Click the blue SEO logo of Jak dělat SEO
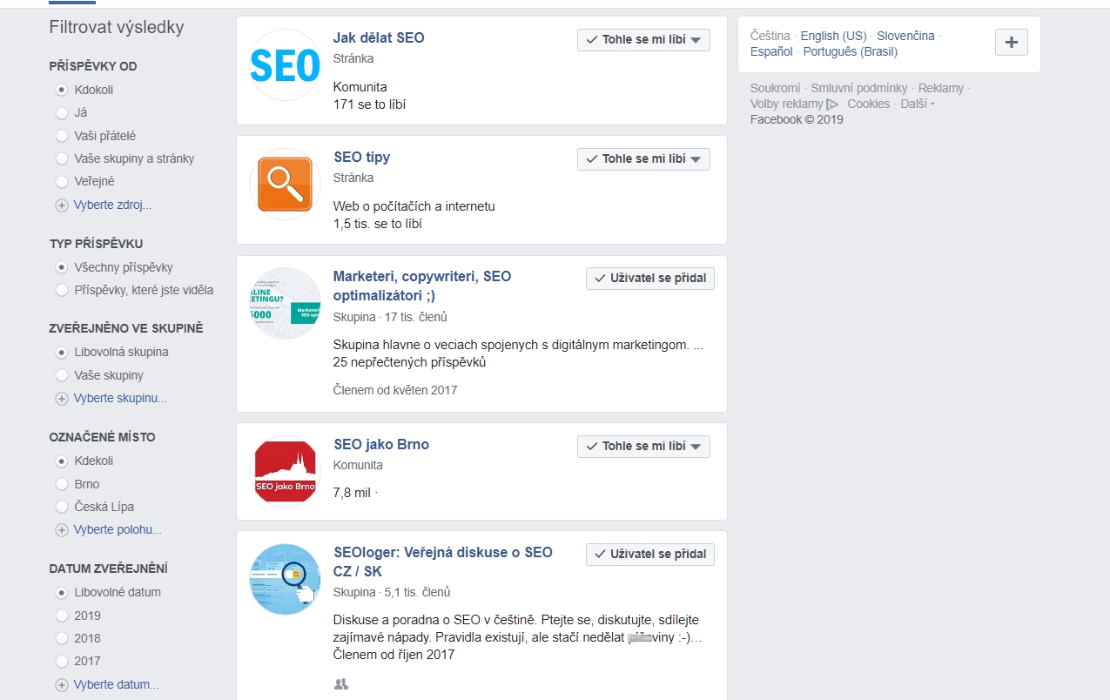The width and height of the screenshot is (1110, 700). tap(286, 65)
